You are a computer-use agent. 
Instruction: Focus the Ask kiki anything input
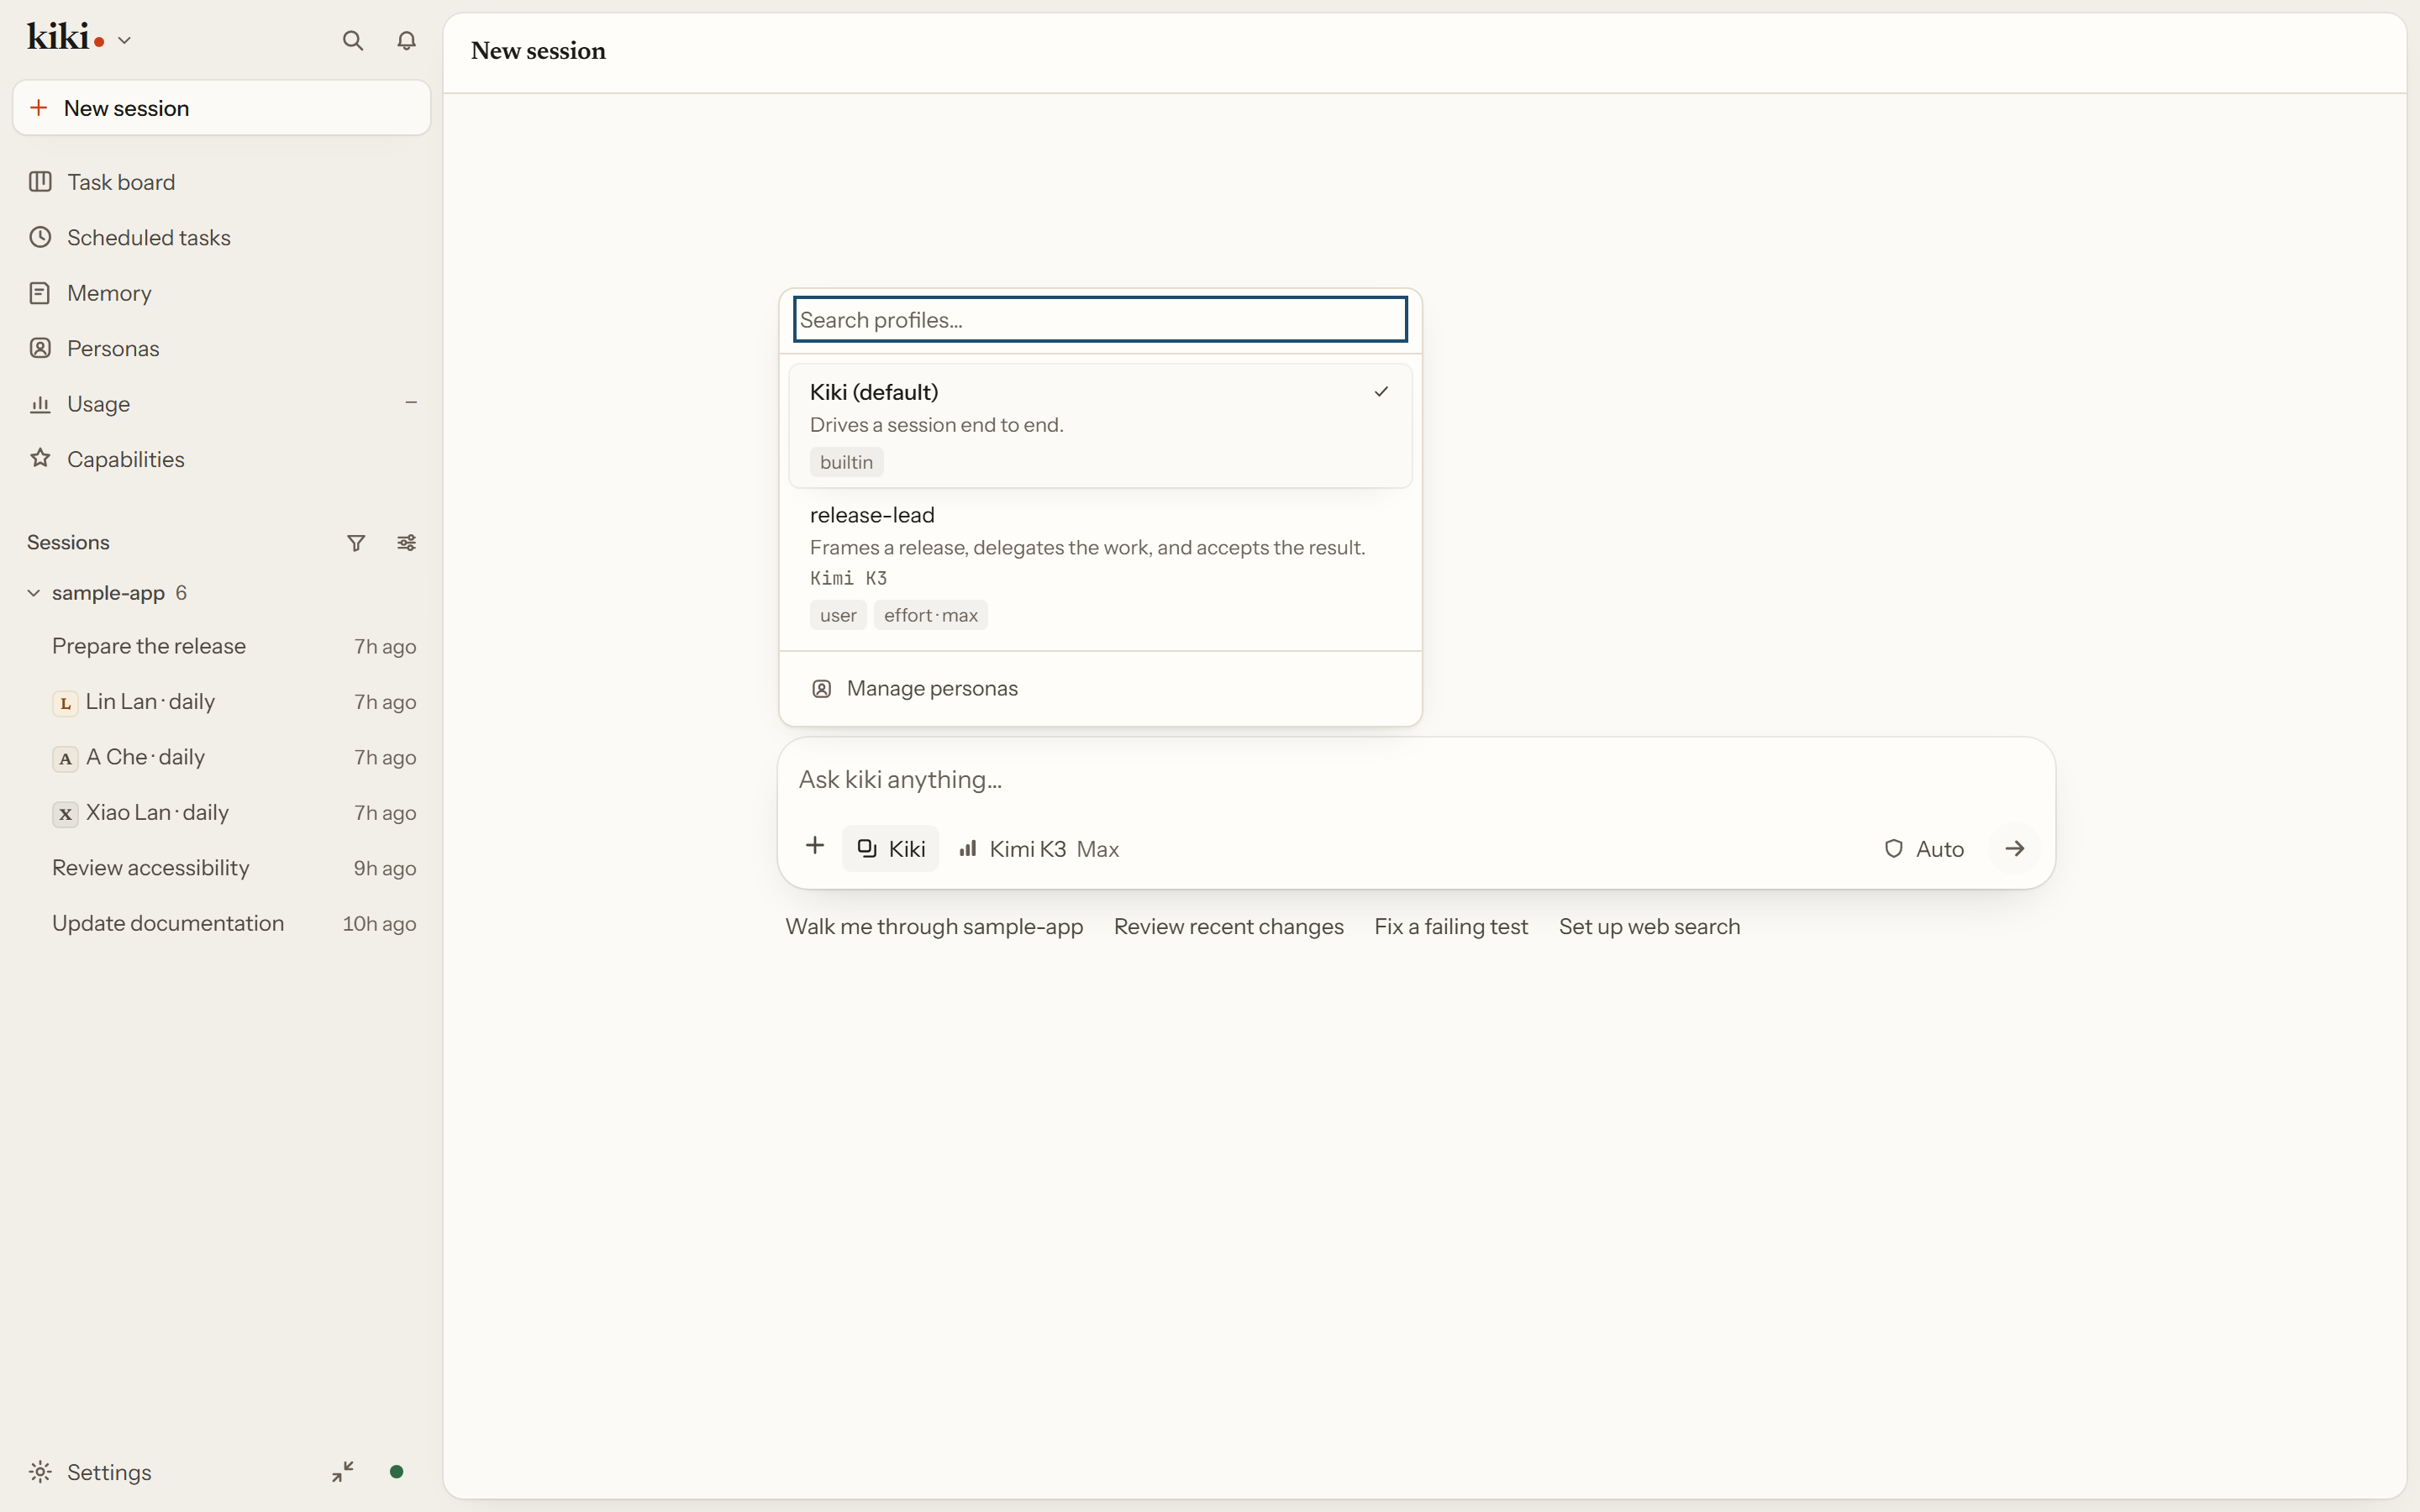coord(1416,779)
